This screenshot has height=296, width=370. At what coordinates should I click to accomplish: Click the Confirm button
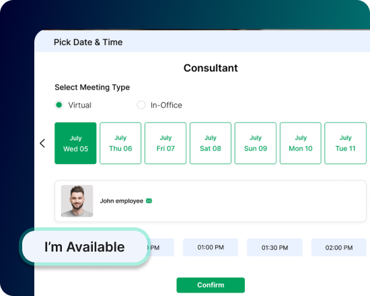(211, 285)
